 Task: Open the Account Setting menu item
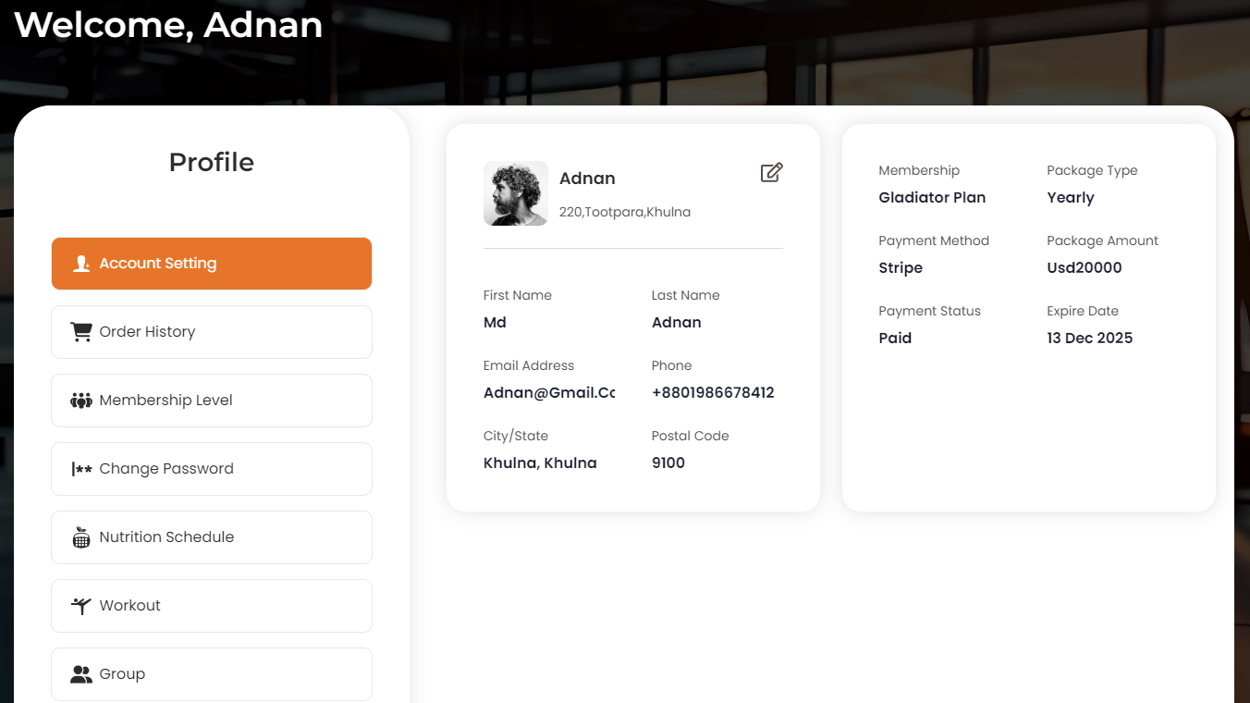(211, 264)
